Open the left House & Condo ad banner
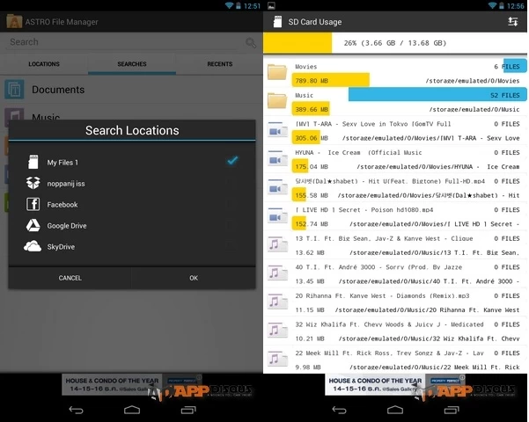The width and height of the screenshot is (529, 422). (x=131, y=384)
